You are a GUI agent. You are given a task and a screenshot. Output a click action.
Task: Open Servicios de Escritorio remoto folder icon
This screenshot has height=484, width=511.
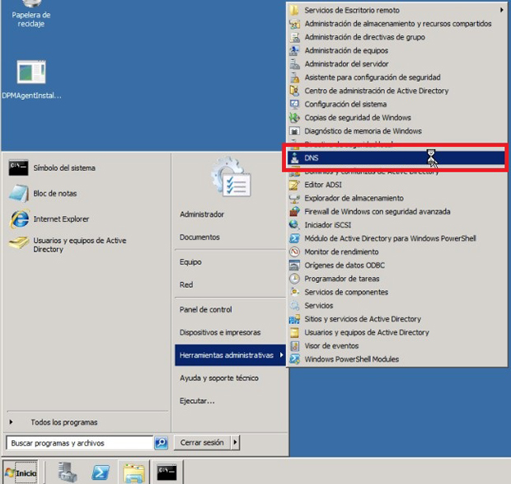click(294, 10)
